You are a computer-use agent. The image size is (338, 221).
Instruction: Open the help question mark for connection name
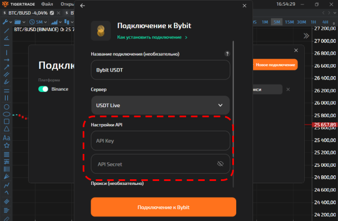227,54
